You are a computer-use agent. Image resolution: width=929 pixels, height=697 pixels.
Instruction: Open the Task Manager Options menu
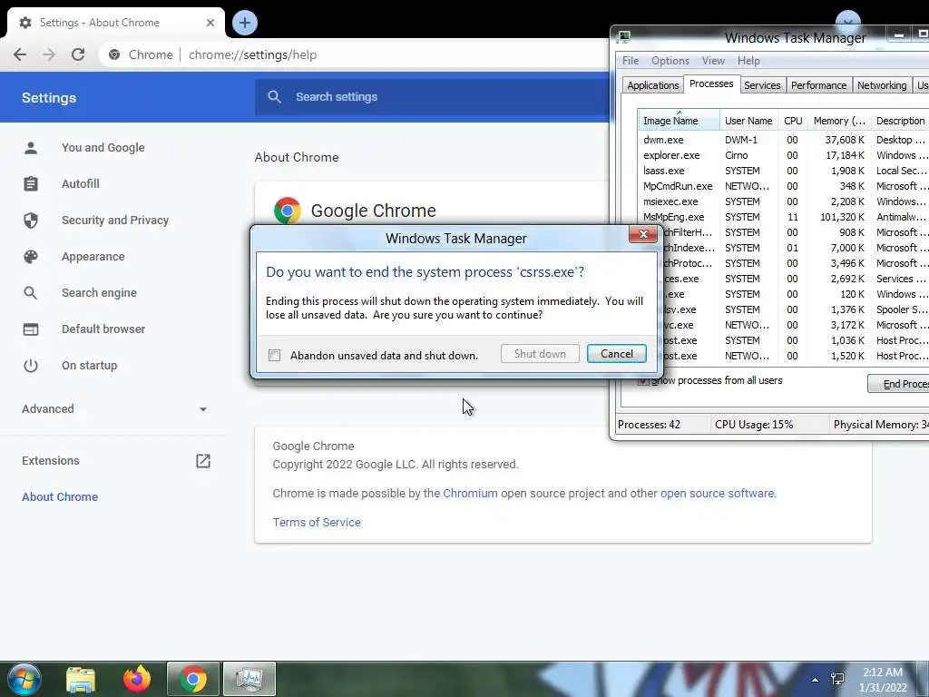(x=670, y=61)
